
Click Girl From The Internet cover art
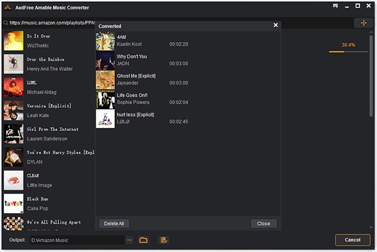pos(14,134)
